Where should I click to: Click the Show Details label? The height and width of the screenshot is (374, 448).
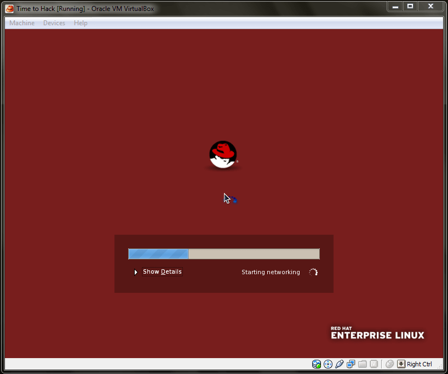click(162, 271)
